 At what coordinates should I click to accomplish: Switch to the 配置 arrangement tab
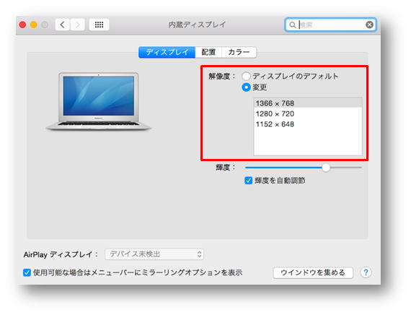point(208,52)
